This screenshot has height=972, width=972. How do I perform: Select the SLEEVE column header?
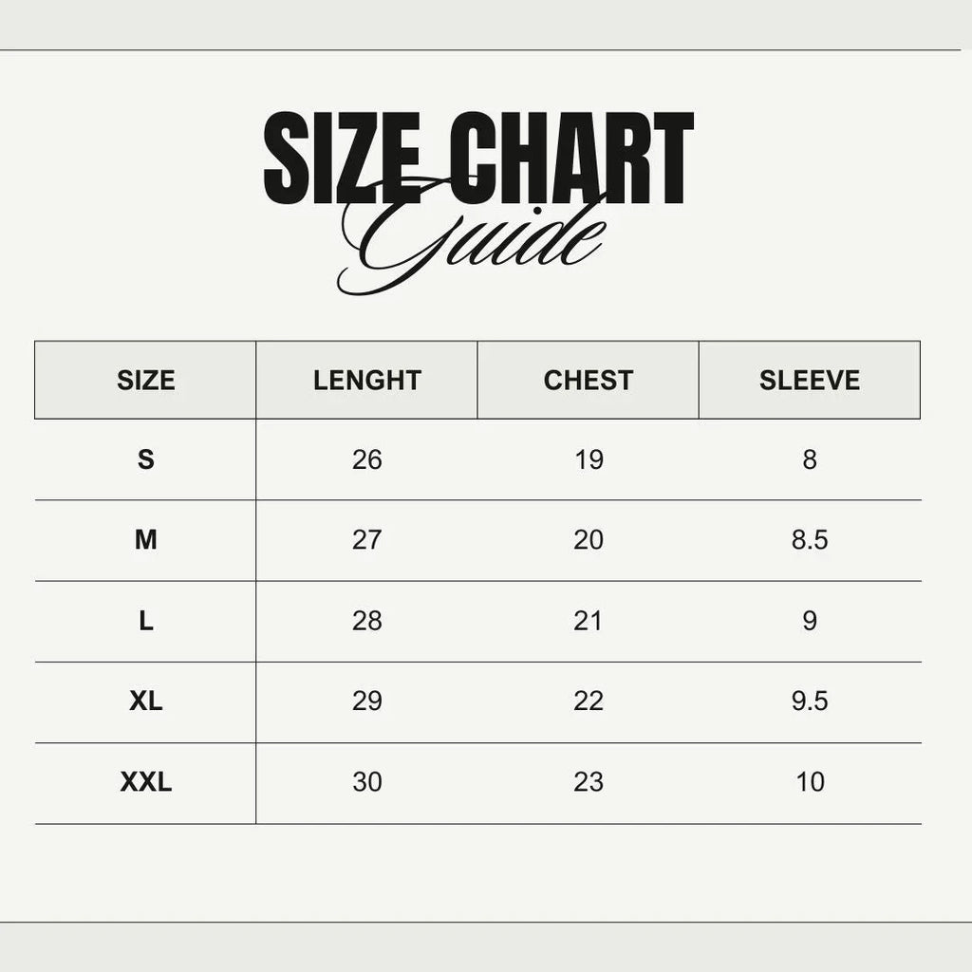point(810,381)
